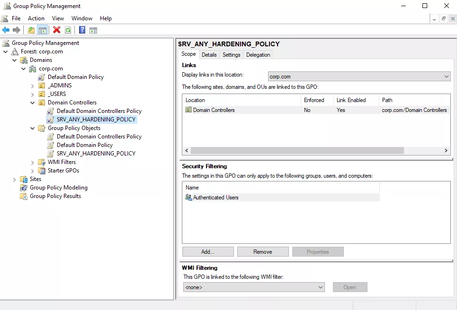
Task: Click the Link Enabled column header
Action: coord(356,100)
